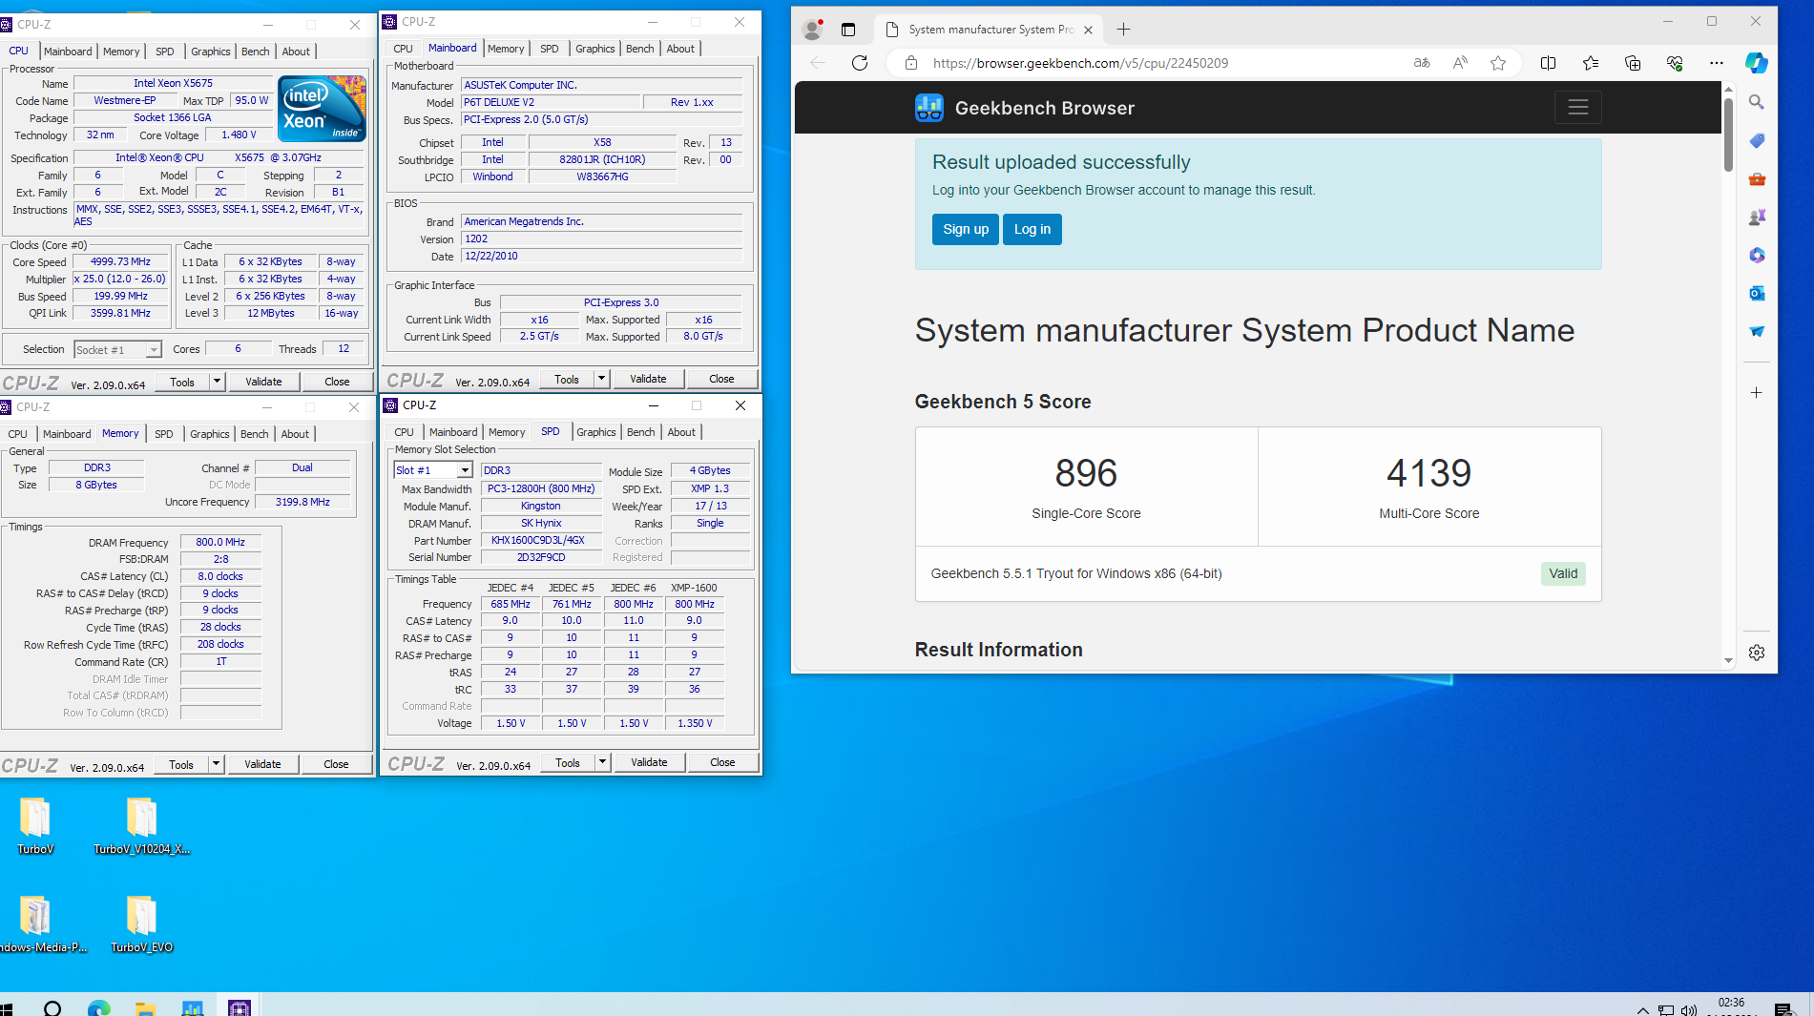Launch Copilot from Edge toolbar
The image size is (1814, 1016).
tap(1757, 63)
